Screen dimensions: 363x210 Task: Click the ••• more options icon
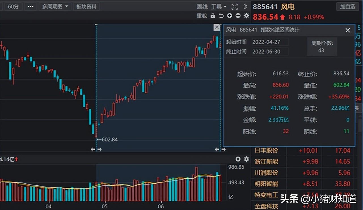click(30, 6)
